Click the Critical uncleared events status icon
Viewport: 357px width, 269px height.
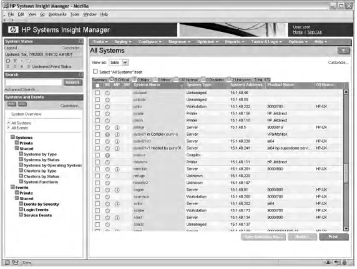pos(8,61)
